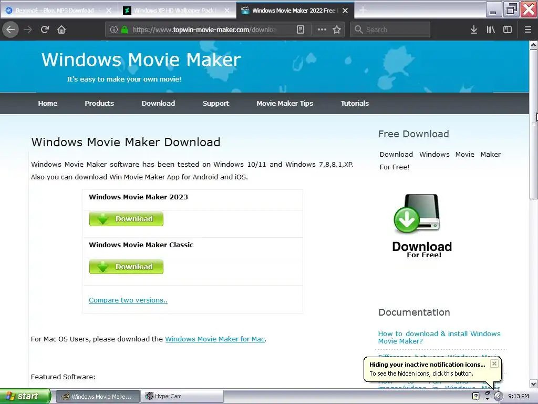Go to the browser home page icon
Screen dimensions: 538x404
pos(61,29)
